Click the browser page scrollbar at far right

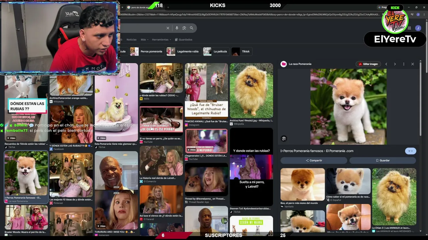point(426,47)
